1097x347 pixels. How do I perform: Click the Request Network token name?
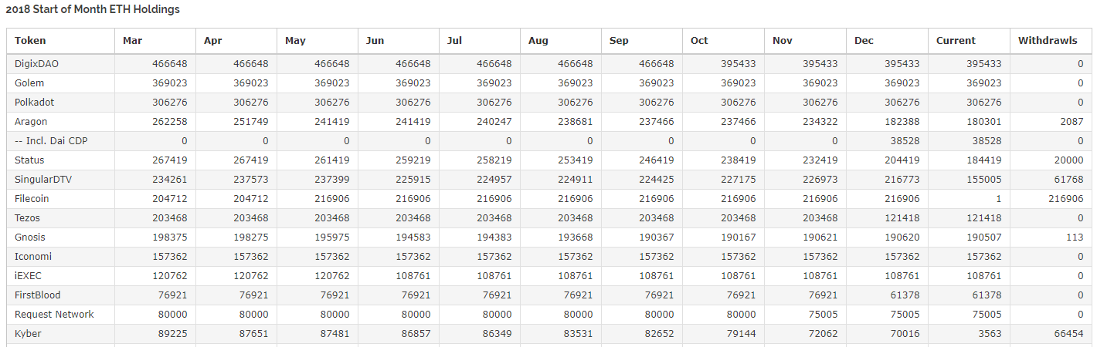pyautogui.click(x=54, y=315)
